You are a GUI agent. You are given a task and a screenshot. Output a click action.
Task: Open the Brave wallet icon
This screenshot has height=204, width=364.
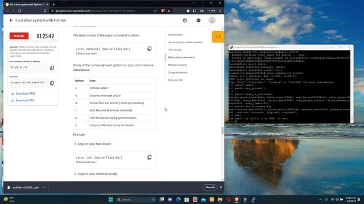click(202, 11)
